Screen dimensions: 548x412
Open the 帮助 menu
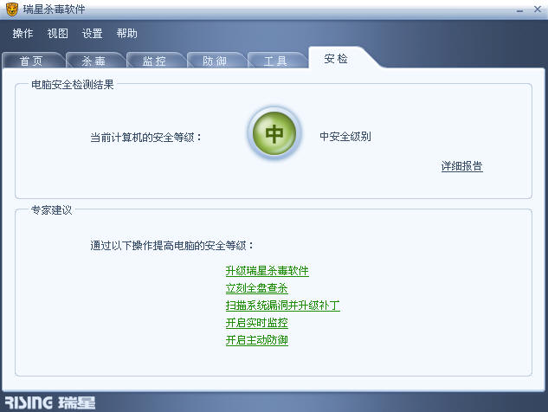[127, 34]
